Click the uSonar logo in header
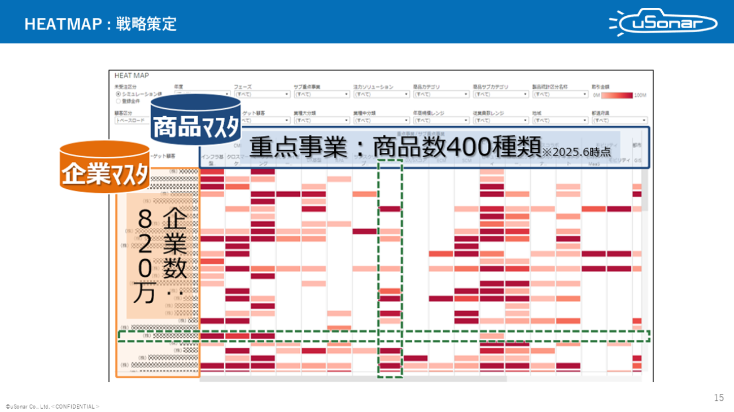Viewport: 734px width, 412px height. 663,23
